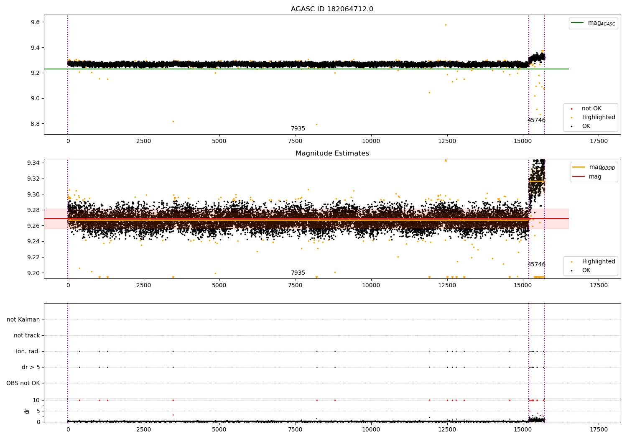Viewport: 627px width, 439px height.
Task: Click the 'OBS not OK' axis label
Action: click(23, 383)
